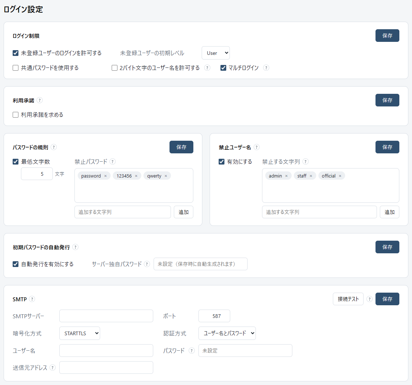Show help for 禁止パスワード label
This screenshot has height=385, width=412.
(x=112, y=162)
